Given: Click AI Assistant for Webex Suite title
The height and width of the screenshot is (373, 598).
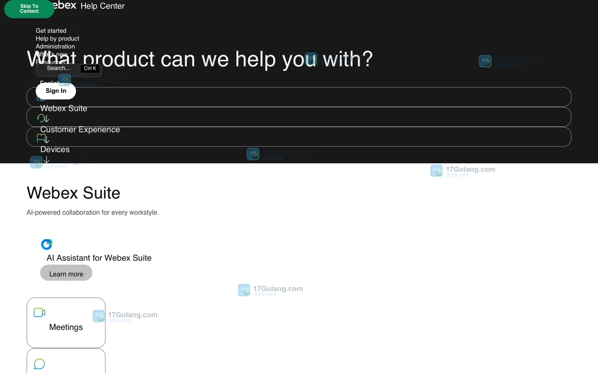Looking at the screenshot, I should click(x=99, y=258).
